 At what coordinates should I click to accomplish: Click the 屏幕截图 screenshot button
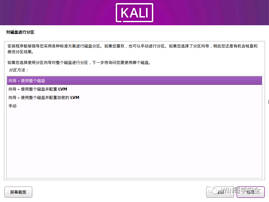coord(18,192)
